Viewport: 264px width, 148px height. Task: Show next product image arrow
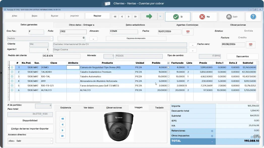pyautogui.click(x=63, y=130)
